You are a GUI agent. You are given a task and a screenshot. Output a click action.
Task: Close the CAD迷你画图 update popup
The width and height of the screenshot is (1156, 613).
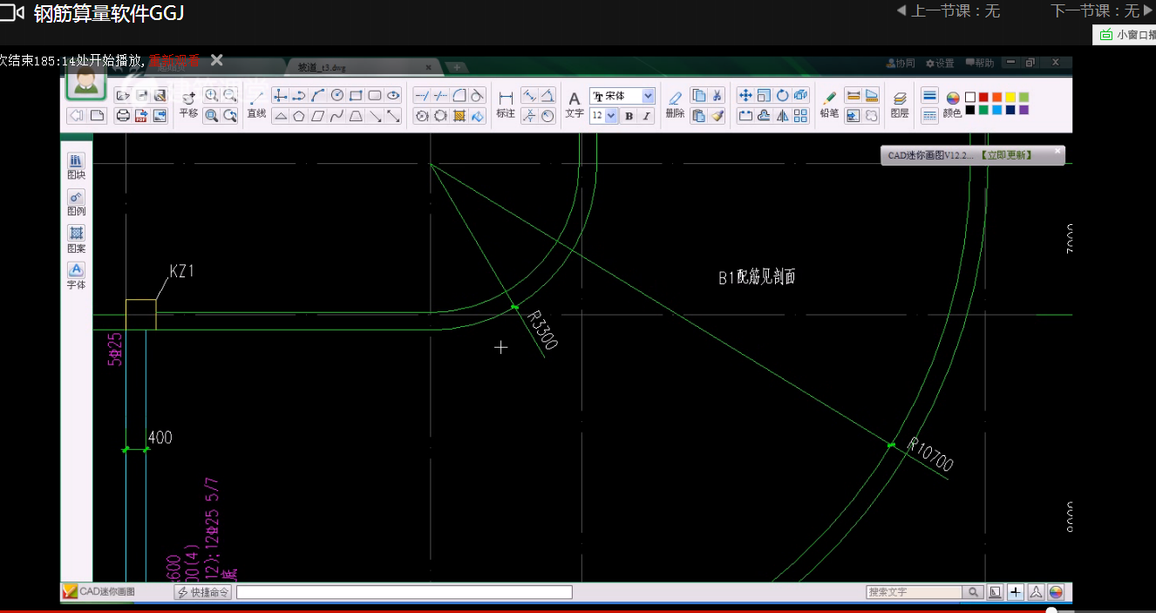[1058, 150]
